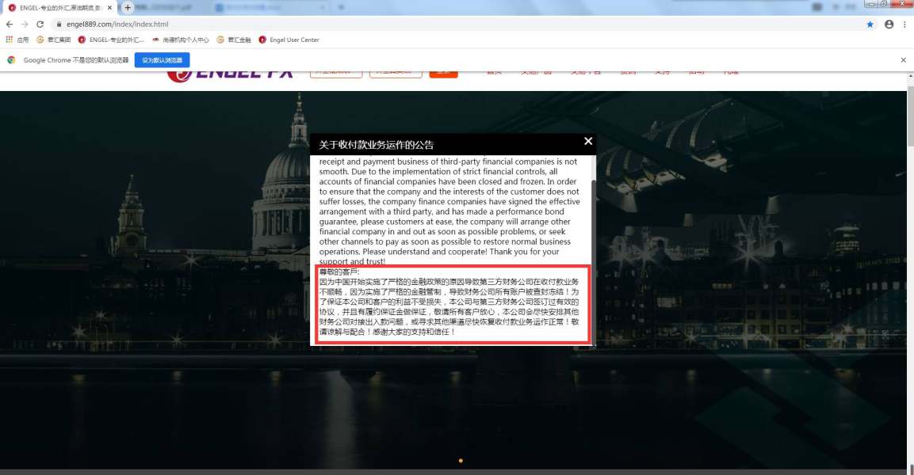Click the Google Chrome infobar logo

[11, 60]
